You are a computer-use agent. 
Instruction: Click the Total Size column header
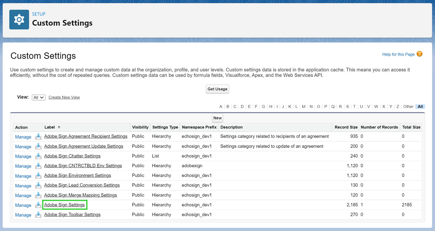click(411, 127)
